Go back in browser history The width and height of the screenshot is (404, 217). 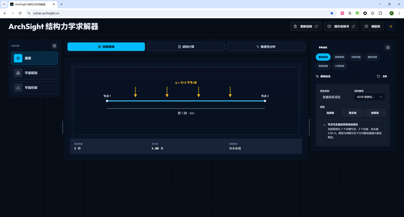coord(5,13)
